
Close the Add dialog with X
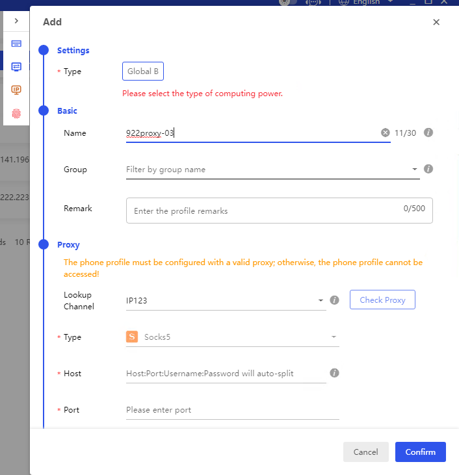click(436, 22)
